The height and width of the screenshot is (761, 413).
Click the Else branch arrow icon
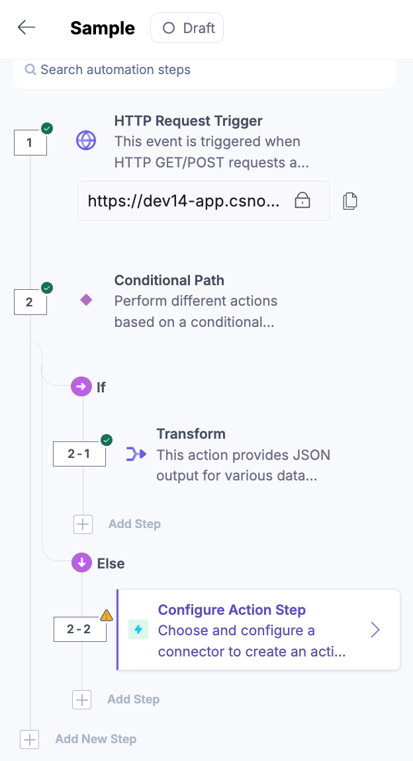click(x=81, y=563)
